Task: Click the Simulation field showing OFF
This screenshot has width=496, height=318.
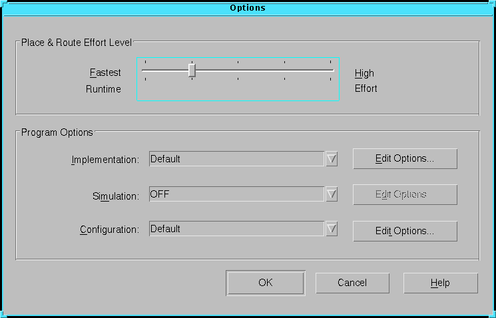Action: pos(236,194)
